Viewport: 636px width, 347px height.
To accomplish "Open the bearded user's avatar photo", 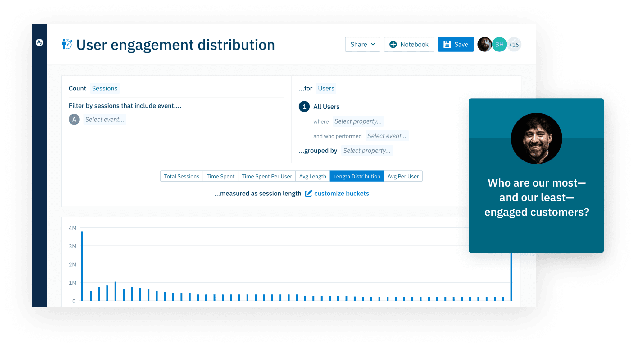I will 484,44.
